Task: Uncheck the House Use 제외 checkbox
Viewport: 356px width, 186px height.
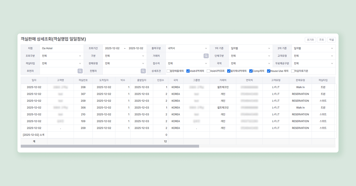Action: pos(268,71)
